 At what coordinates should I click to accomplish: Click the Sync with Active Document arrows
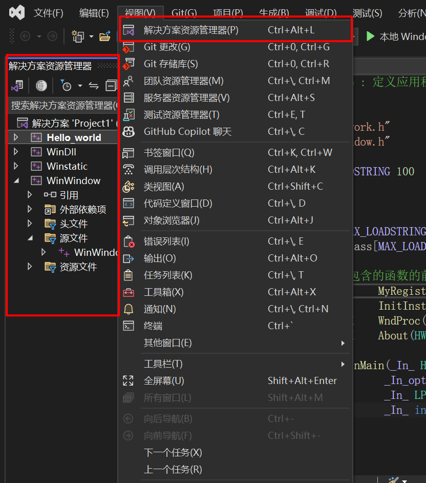coord(93,86)
